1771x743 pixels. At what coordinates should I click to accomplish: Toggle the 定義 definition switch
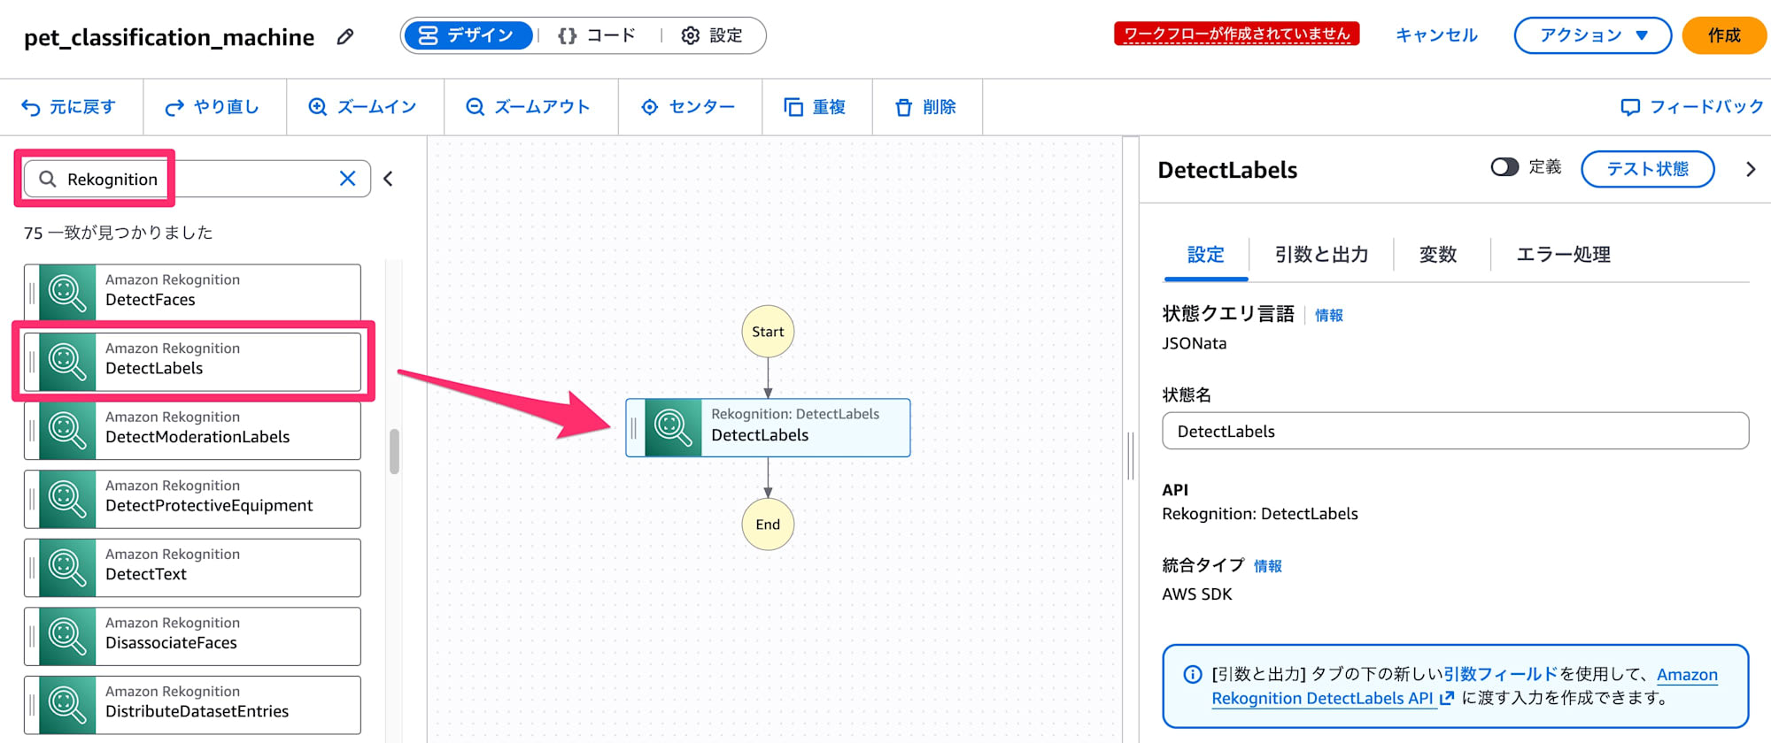coord(1504,167)
